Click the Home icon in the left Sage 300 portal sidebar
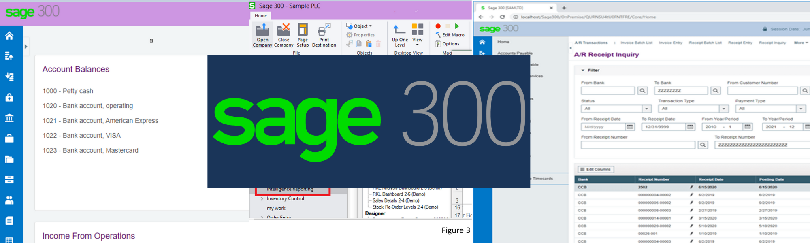 pos(9,36)
